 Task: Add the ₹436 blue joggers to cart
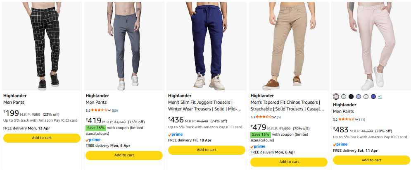[x=207, y=150]
